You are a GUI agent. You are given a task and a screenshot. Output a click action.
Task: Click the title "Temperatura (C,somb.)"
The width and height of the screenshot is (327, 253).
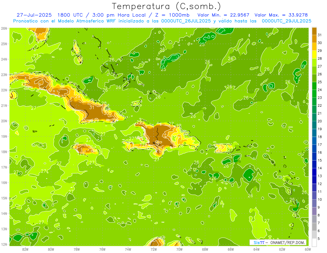point(166,6)
